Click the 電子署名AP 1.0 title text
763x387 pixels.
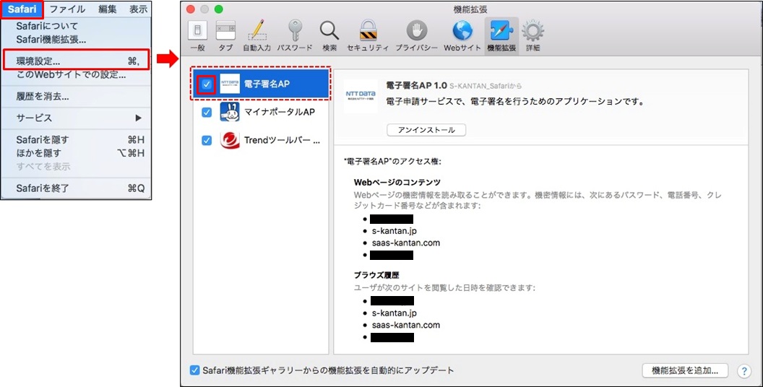tap(416, 86)
